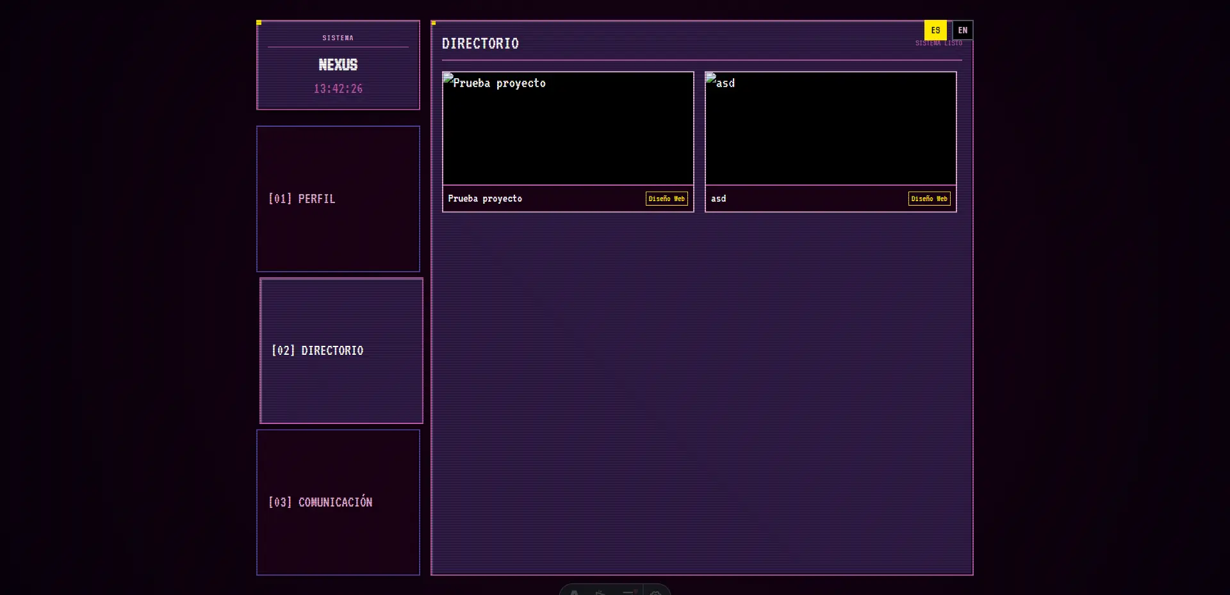
Task: Select the [02] DIRECTORIO section
Action: pos(341,350)
